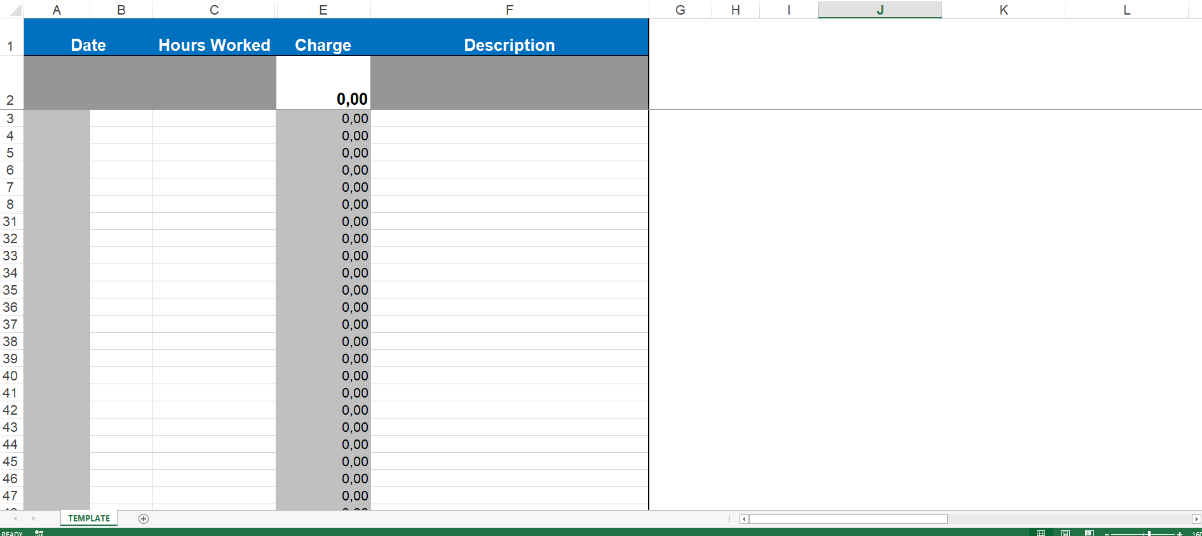1202x536 pixels.
Task: Click the Charge header cell
Action: pyautogui.click(x=323, y=37)
